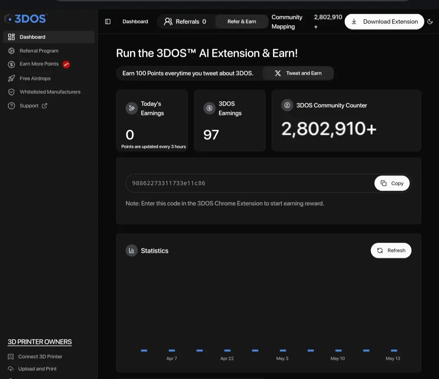The image size is (439, 379).
Task: Click the Earn More Points dollar icon
Action: coord(11,64)
